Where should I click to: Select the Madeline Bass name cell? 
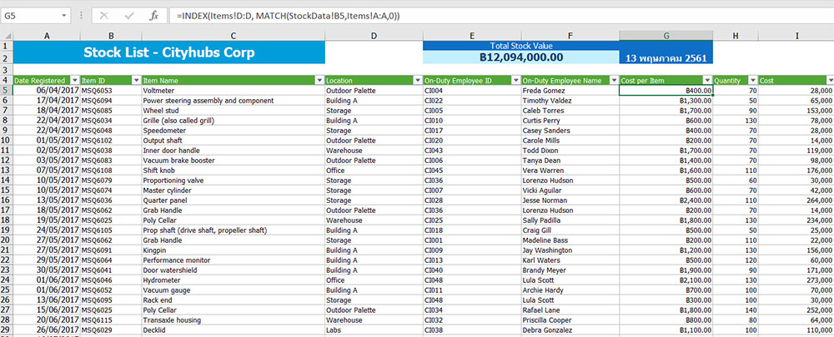click(570, 240)
